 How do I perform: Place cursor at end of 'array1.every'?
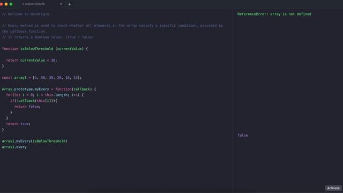click(x=26, y=147)
